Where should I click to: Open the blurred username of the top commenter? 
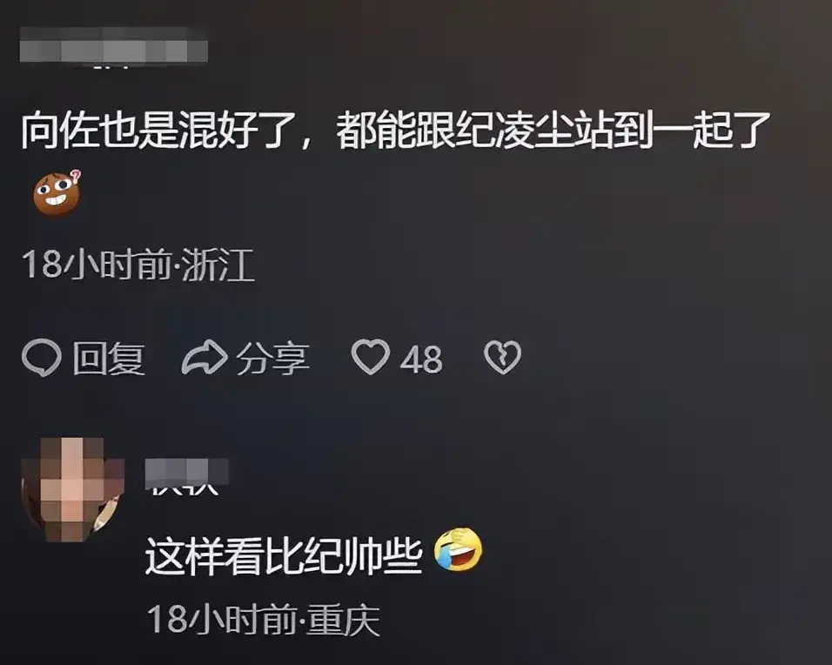[113, 45]
